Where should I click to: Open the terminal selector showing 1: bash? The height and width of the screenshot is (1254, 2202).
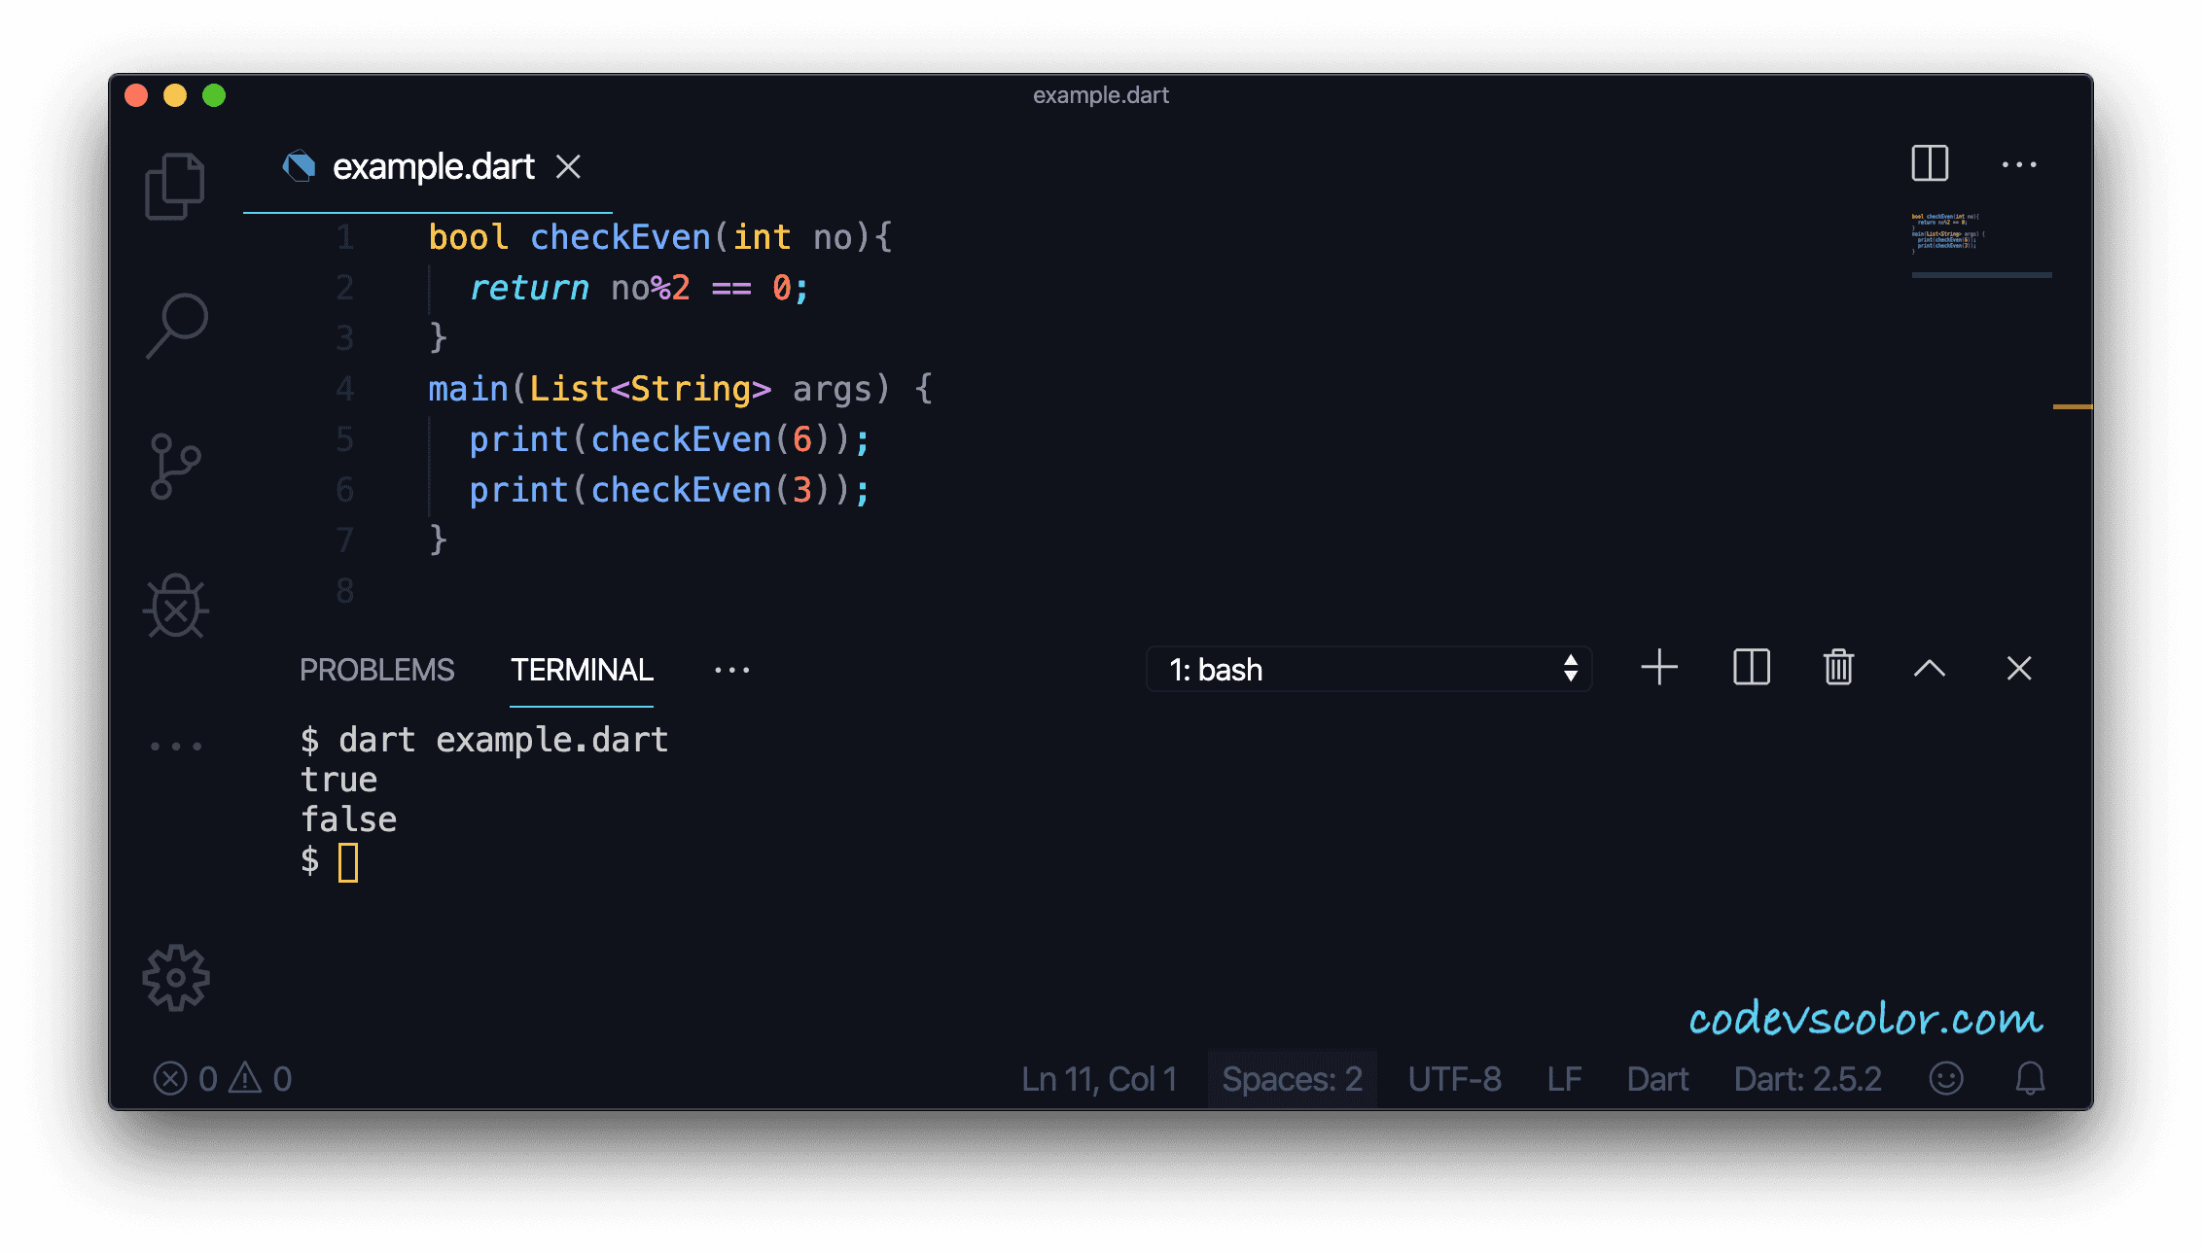point(1367,669)
